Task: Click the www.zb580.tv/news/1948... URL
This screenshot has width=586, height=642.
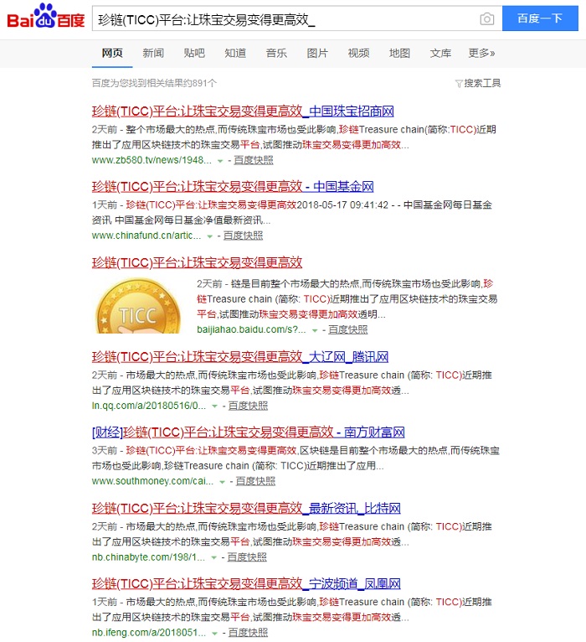Action: 152,161
